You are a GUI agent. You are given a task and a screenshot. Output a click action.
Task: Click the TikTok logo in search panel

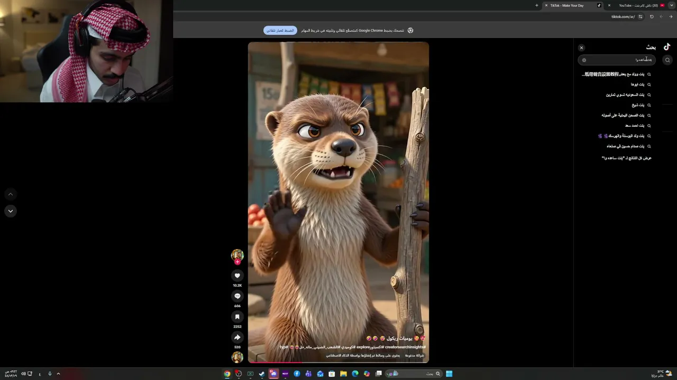click(667, 47)
